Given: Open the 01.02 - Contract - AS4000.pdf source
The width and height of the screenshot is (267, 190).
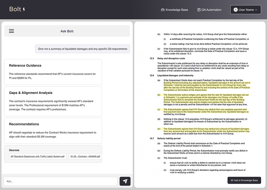Looking at the screenshot, I should 85,156.
